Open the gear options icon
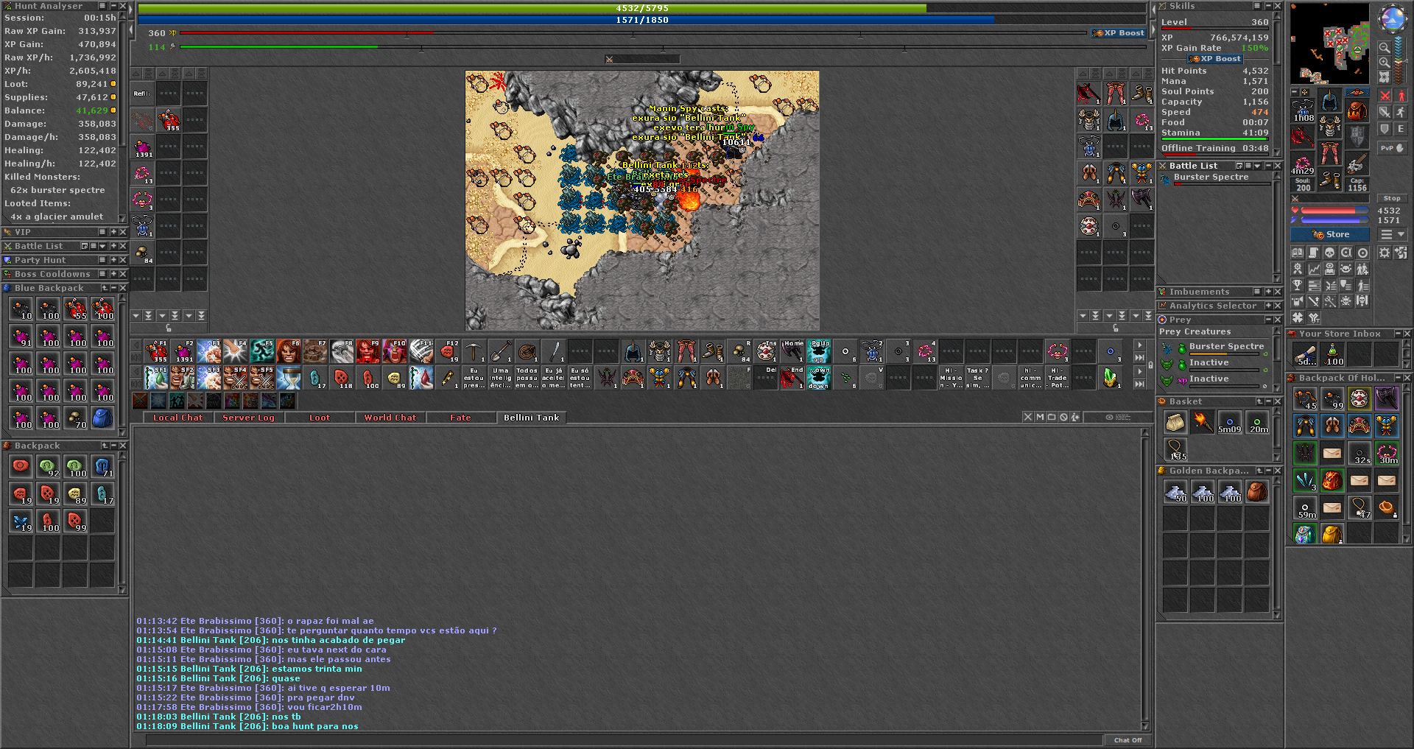The height and width of the screenshot is (749, 1414). click(x=1385, y=253)
